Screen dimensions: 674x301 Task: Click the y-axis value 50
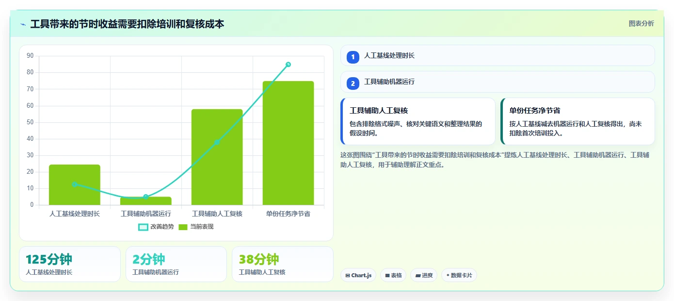click(x=30, y=122)
